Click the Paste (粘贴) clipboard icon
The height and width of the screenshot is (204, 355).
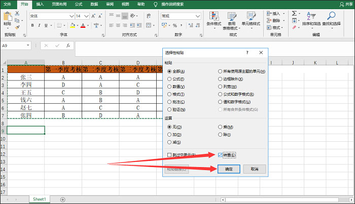pos(7,18)
